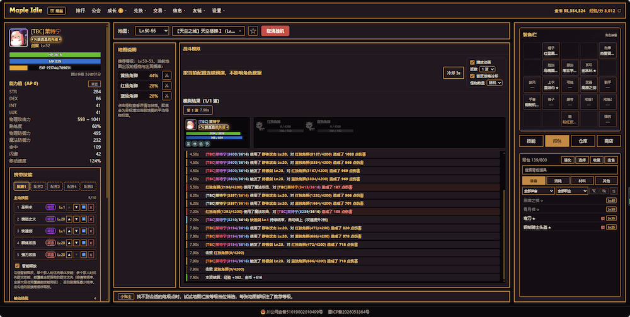
Task: Click blue settings icon on skill 3 快速剑
Action: pos(84,231)
